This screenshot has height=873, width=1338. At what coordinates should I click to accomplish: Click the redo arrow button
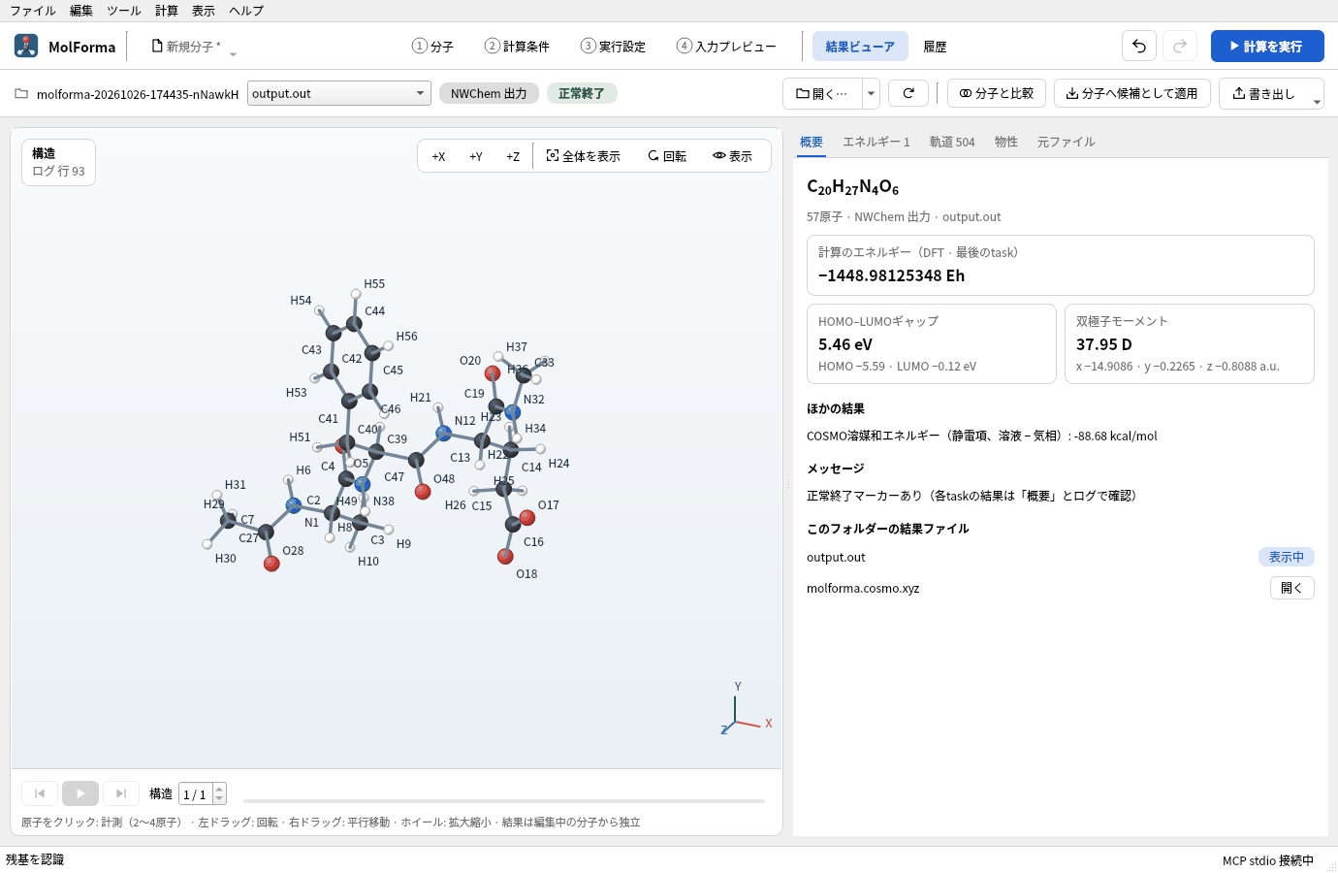[1180, 46]
